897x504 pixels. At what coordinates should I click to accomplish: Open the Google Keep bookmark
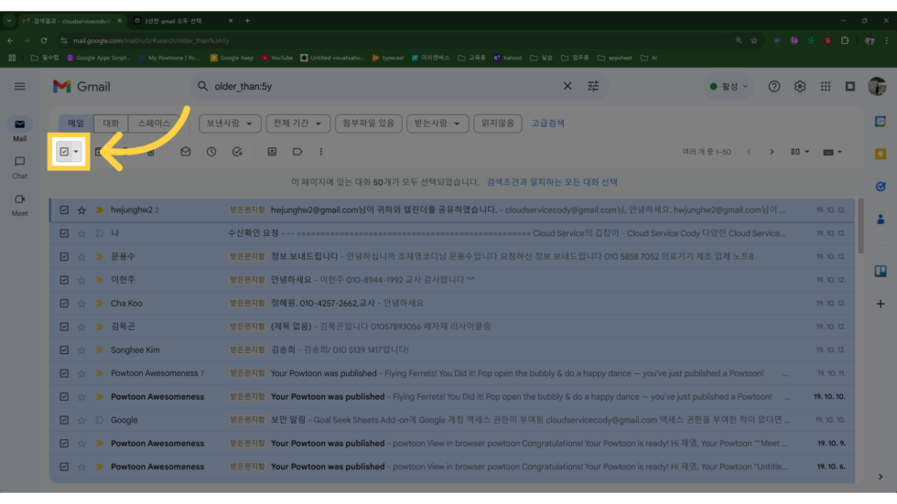tap(232, 58)
